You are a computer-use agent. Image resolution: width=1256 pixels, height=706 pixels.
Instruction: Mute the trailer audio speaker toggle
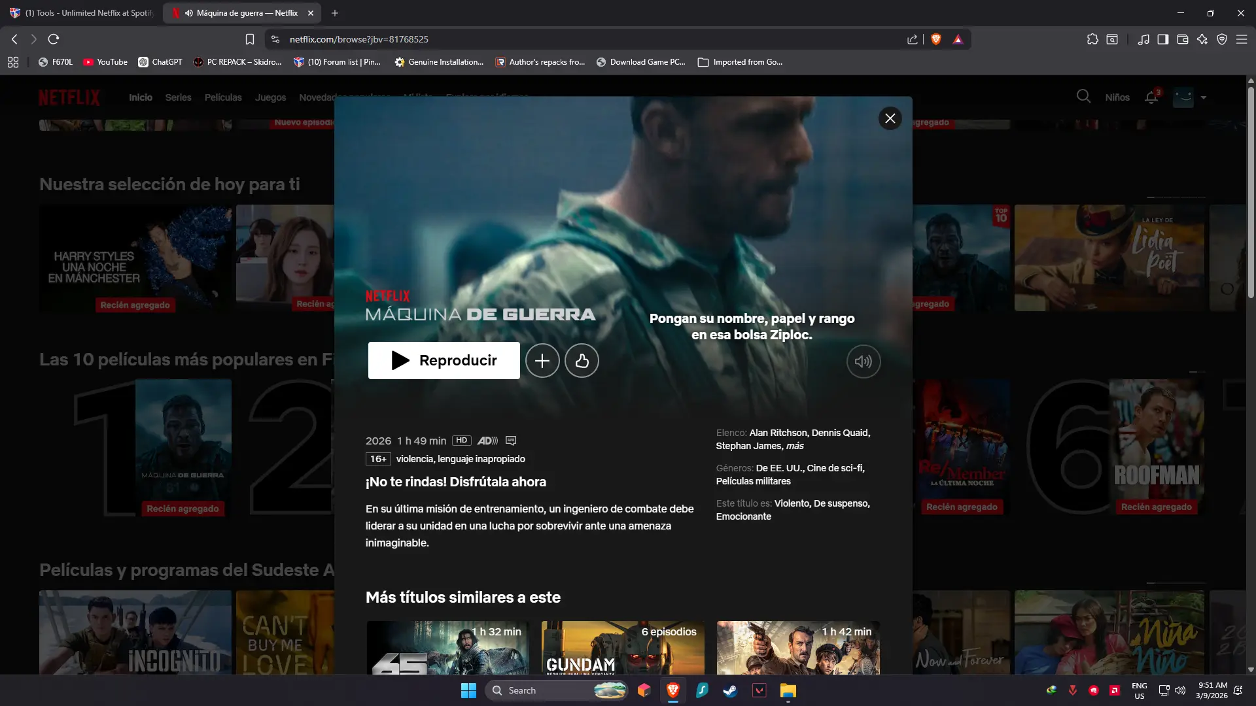pyautogui.click(x=863, y=361)
